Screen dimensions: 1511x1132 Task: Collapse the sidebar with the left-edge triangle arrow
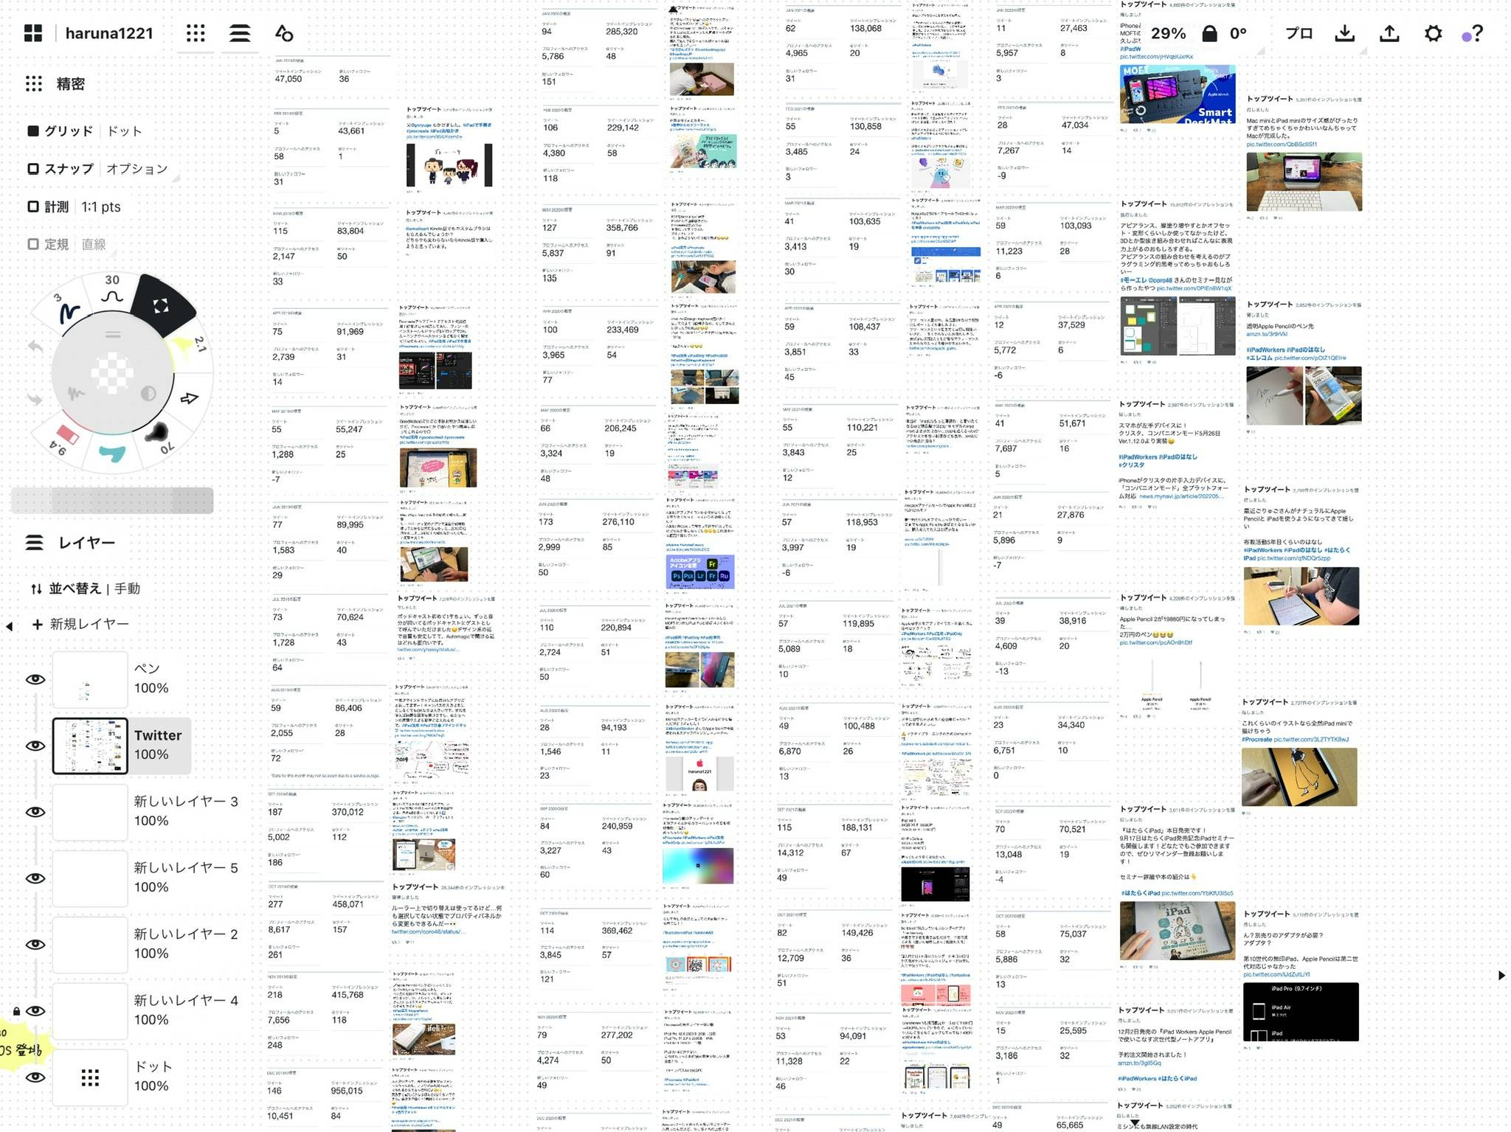(9, 626)
